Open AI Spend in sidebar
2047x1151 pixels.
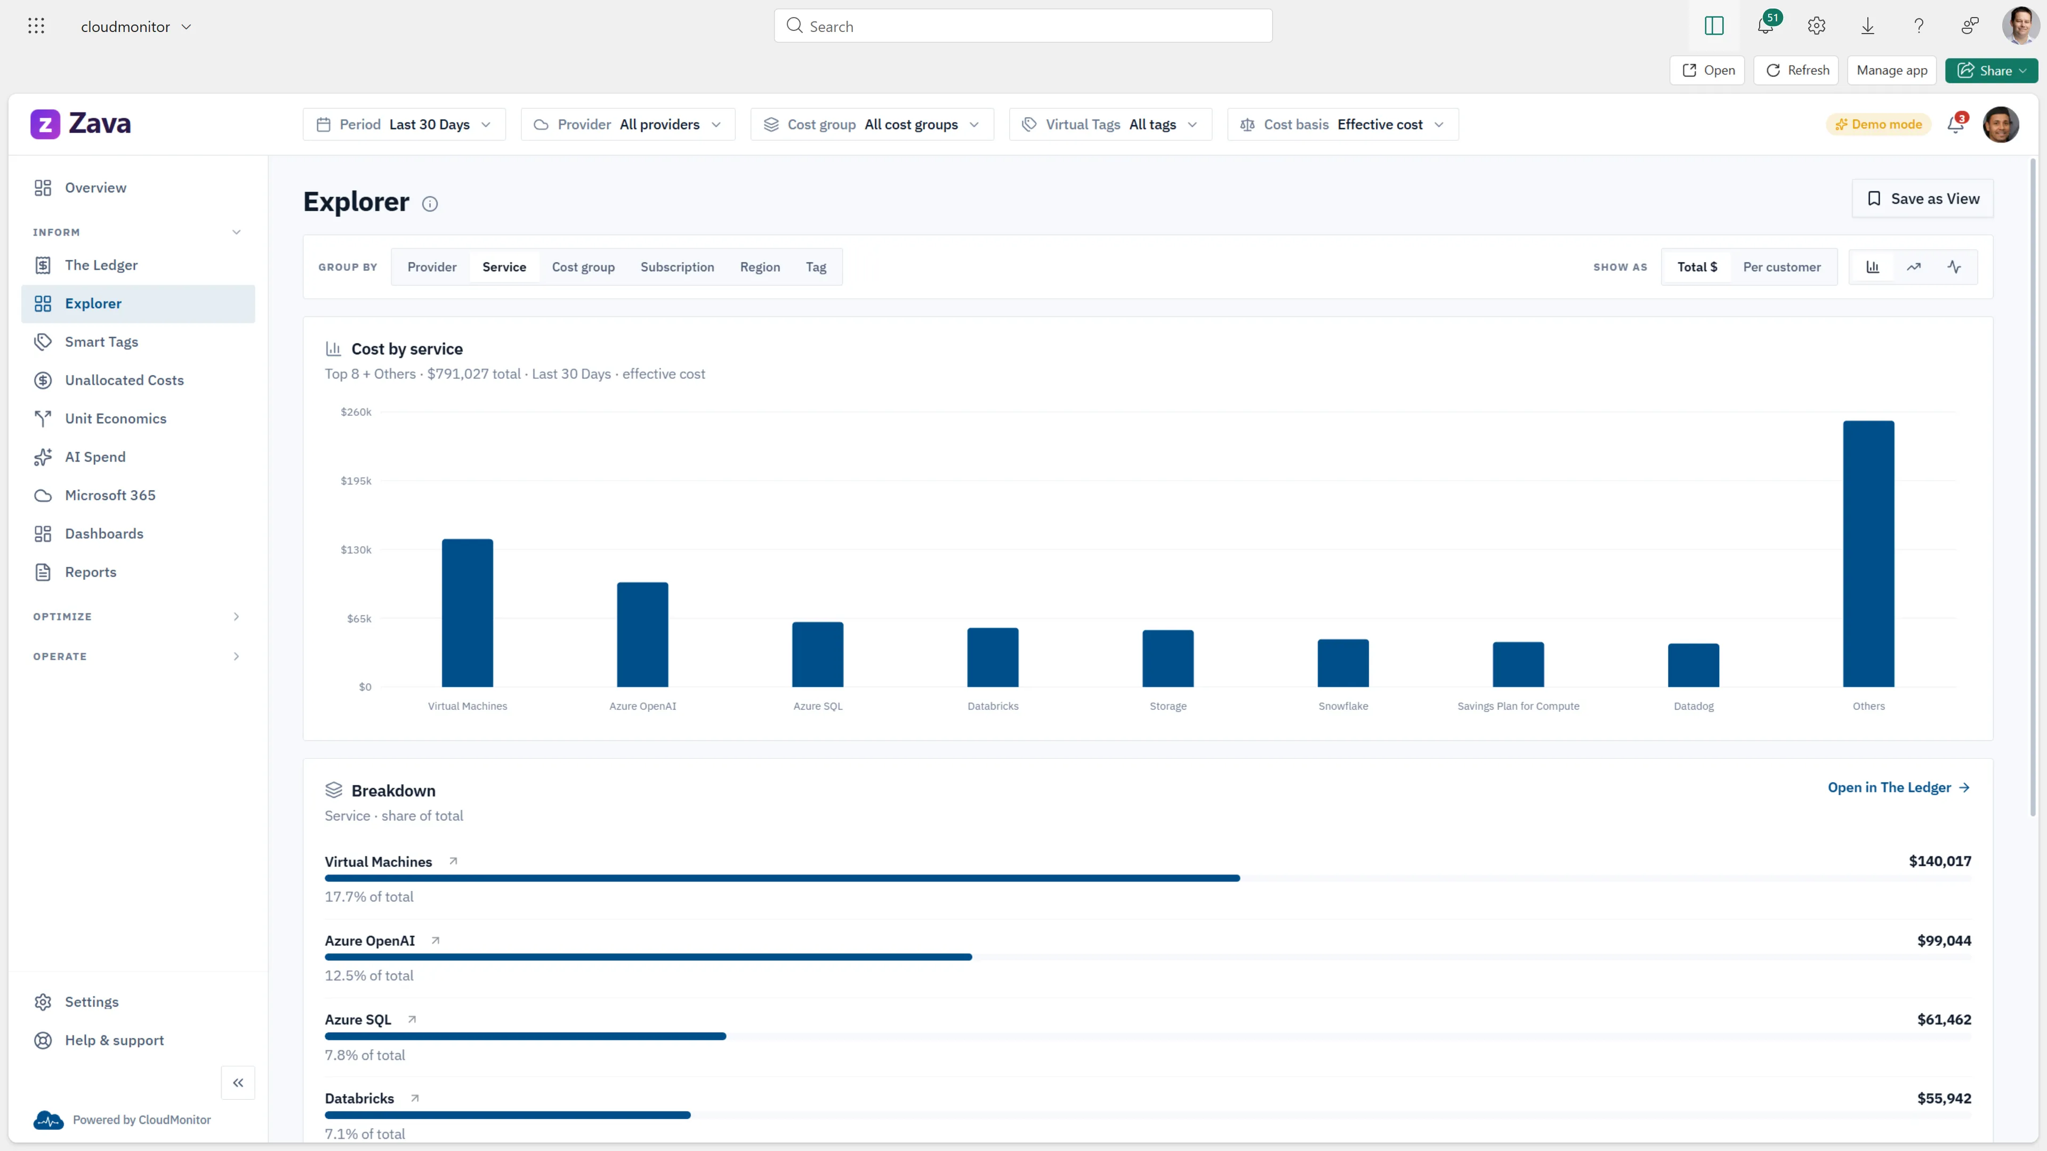coord(138,457)
